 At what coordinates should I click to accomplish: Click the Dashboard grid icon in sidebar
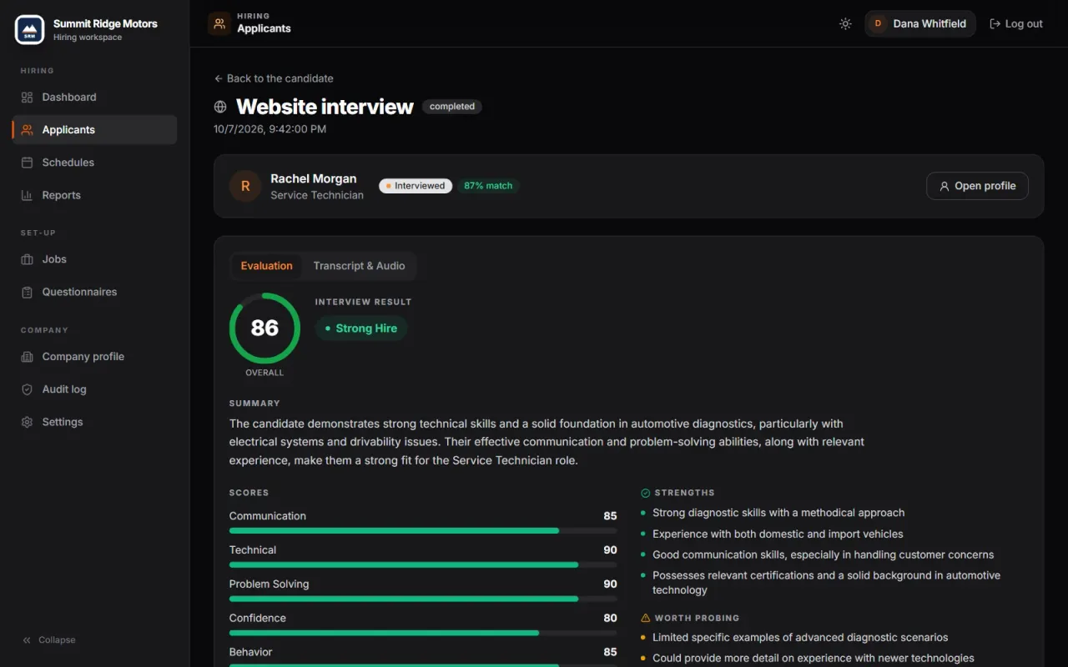(x=27, y=98)
